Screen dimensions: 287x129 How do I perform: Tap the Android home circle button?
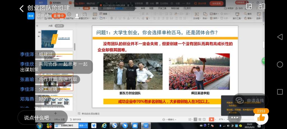(280, 64)
